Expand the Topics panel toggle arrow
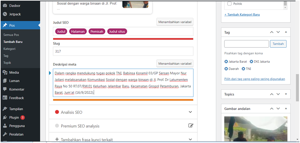Screen dimensions: 300x143 pos(286,94)
